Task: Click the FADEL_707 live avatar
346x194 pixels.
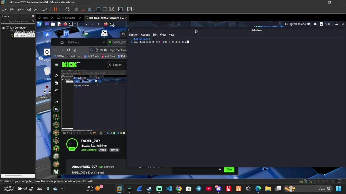Action: [72, 144]
